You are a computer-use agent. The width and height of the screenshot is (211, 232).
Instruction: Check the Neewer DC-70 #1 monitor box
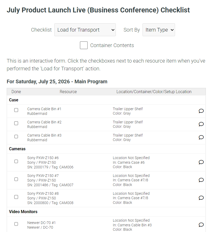pyautogui.click(x=16, y=224)
